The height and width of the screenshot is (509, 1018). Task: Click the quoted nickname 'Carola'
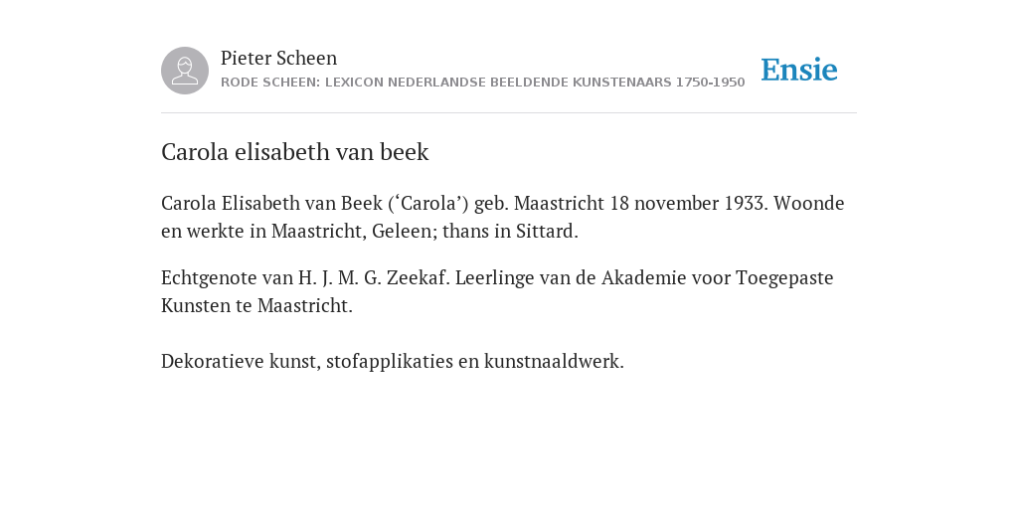coord(427,203)
